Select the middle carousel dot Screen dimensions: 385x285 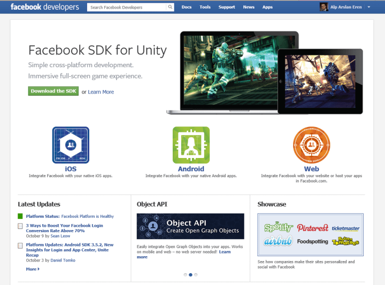point(191,274)
